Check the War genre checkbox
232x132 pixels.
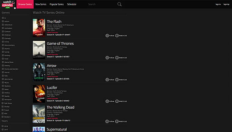(3, 113)
